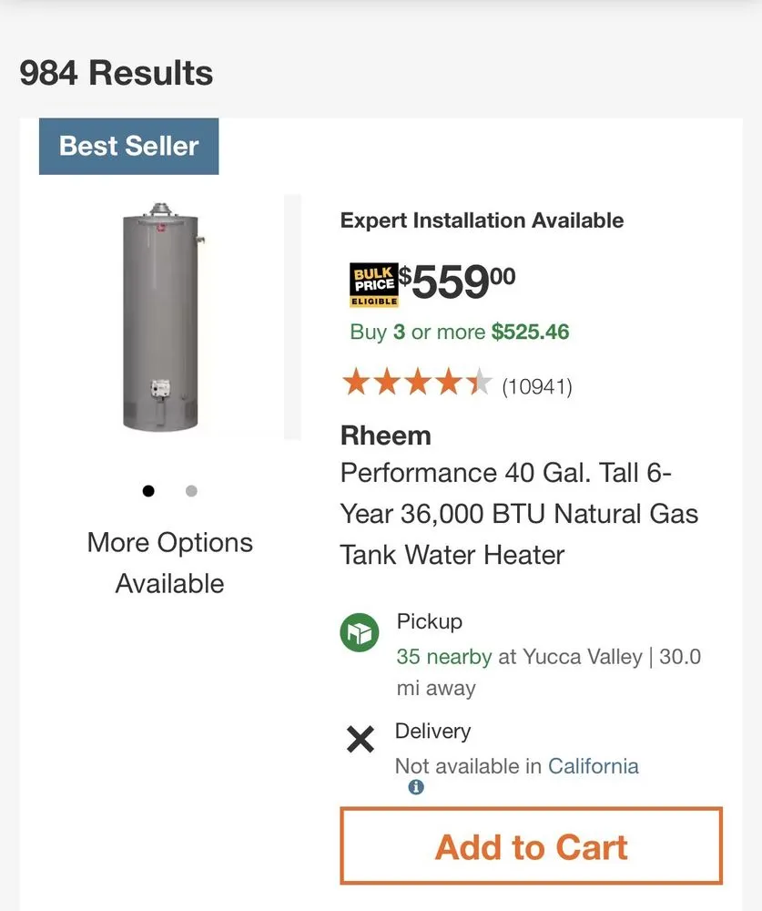Switch to the second image carousel dot
762x911 pixels.
point(191,491)
